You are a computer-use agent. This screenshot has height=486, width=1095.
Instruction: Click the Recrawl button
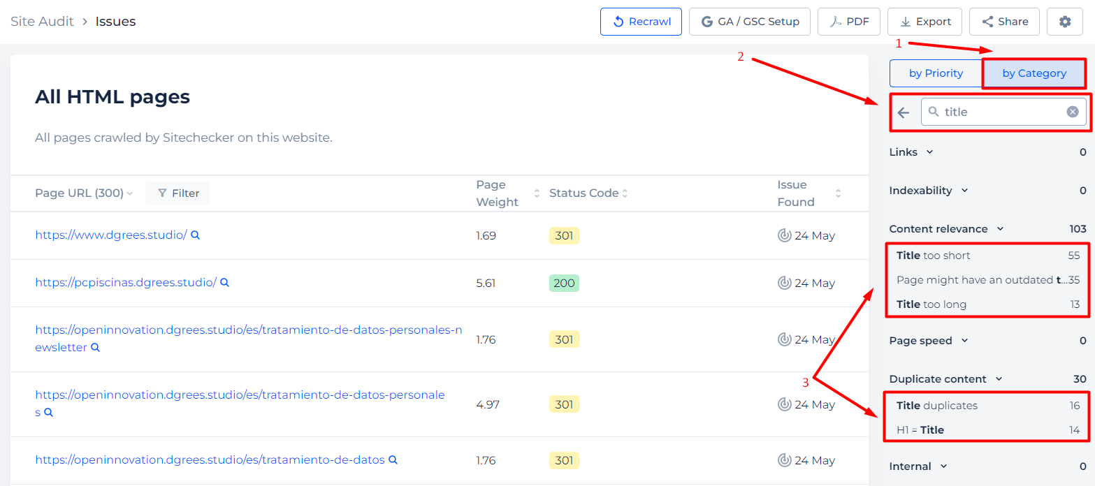point(641,22)
